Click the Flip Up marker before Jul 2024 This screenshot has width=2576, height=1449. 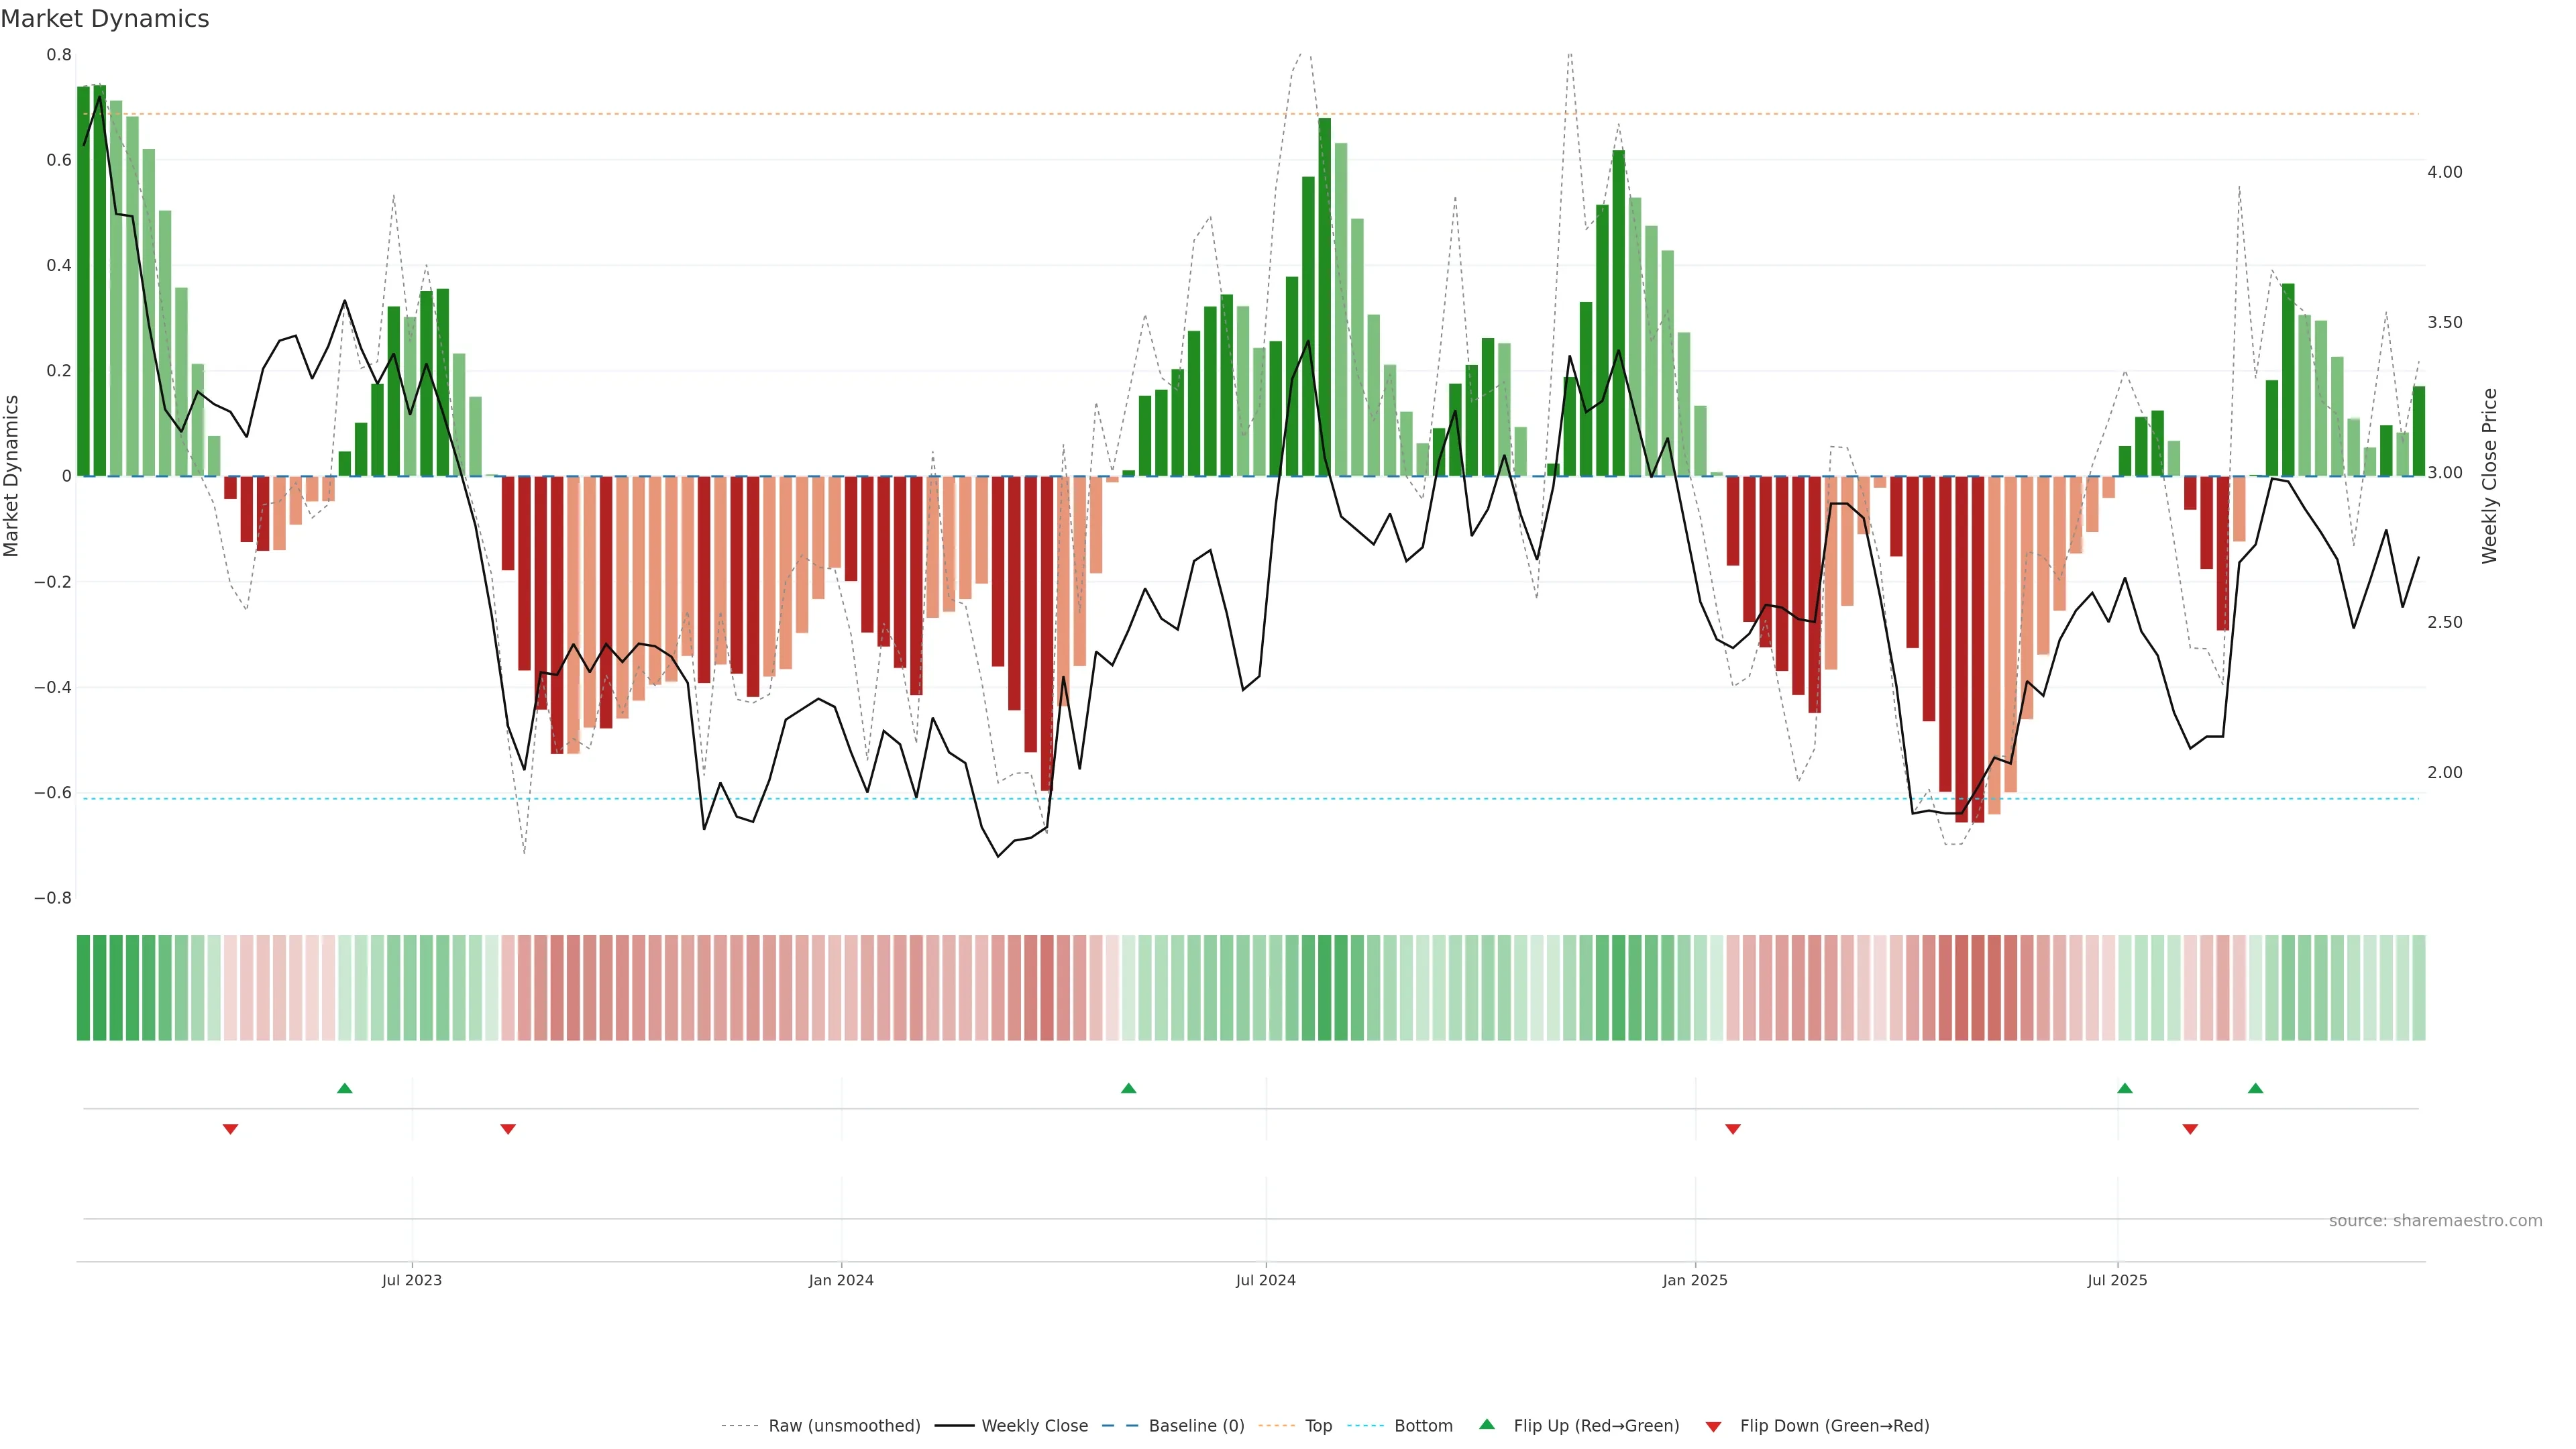point(1129,1088)
